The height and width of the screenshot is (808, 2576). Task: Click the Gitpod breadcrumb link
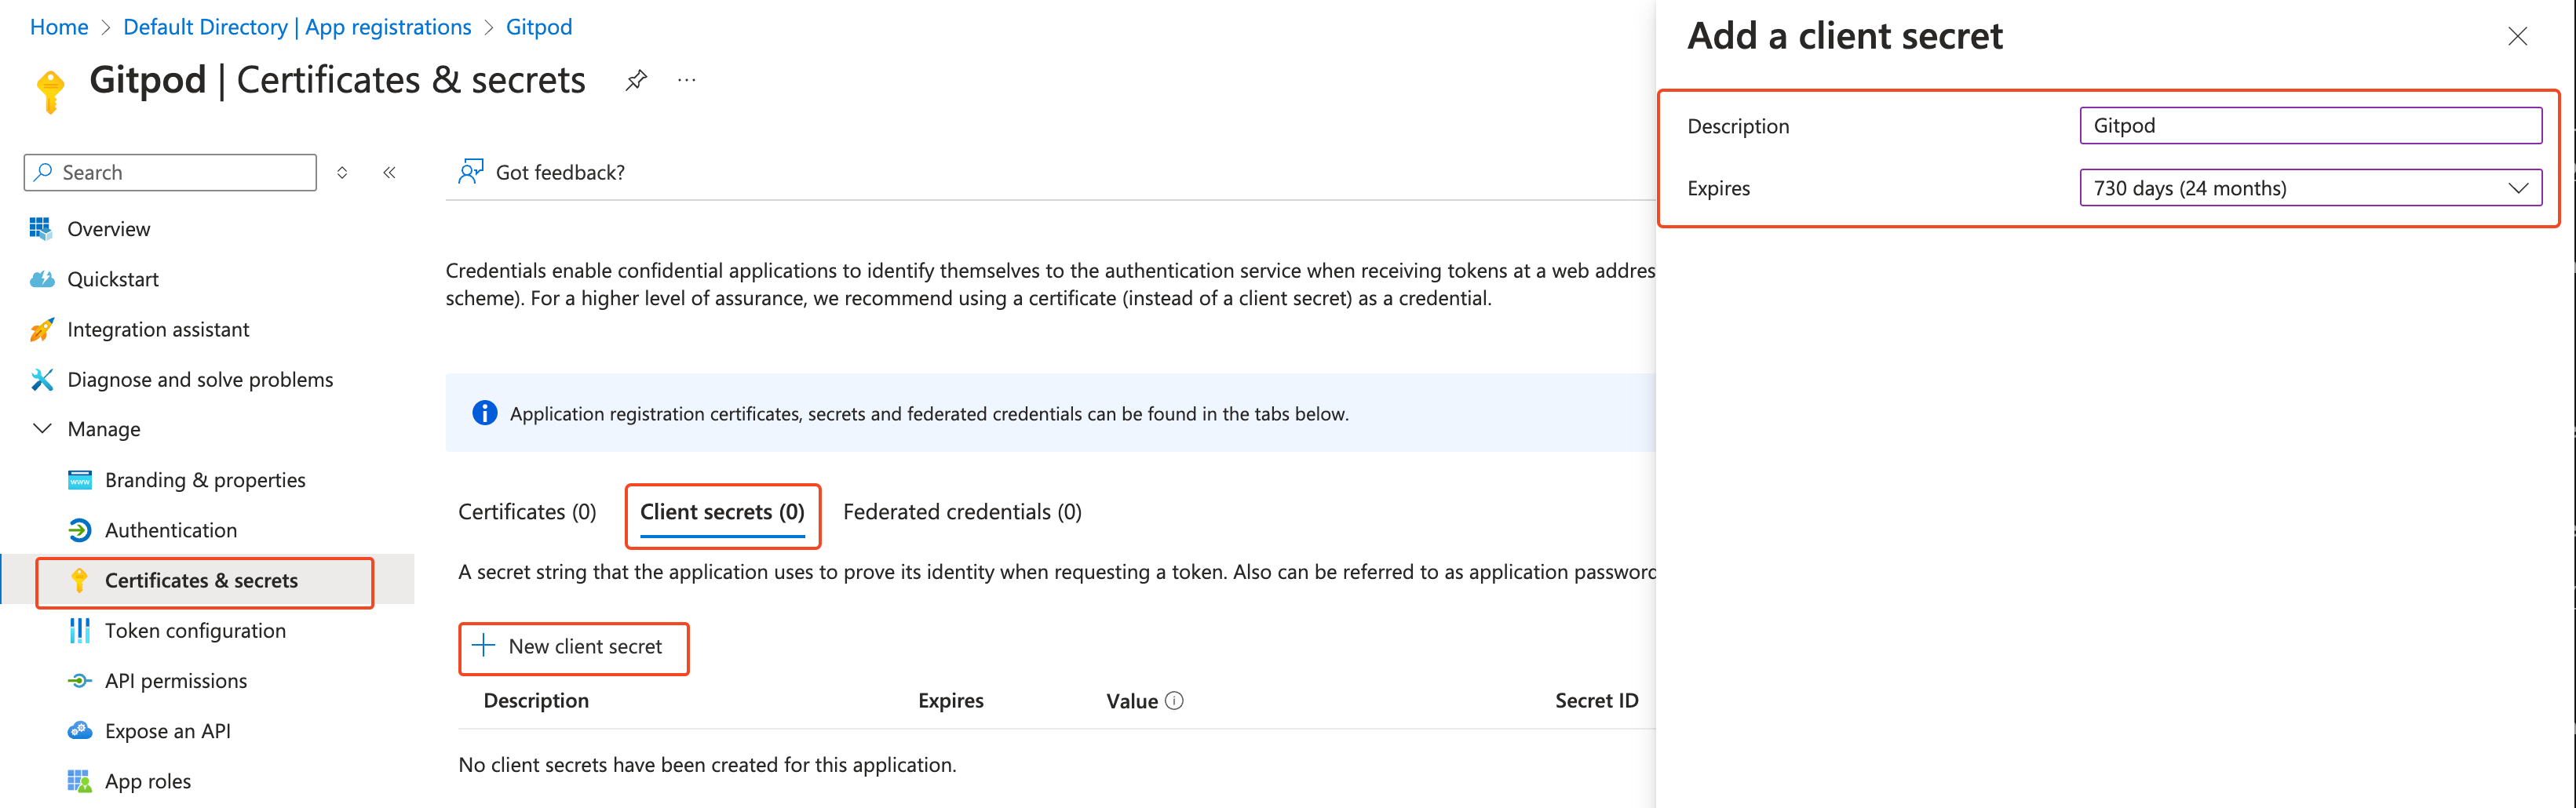coord(539,27)
